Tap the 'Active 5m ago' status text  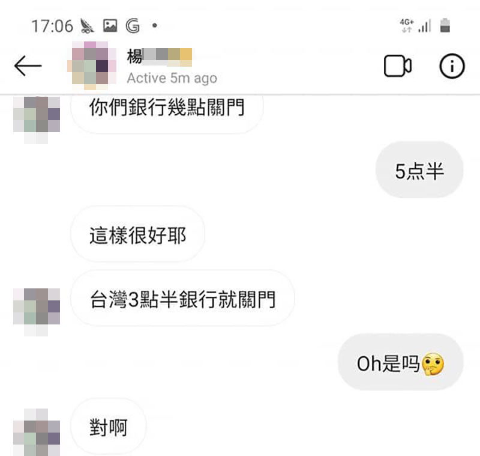pos(172,78)
